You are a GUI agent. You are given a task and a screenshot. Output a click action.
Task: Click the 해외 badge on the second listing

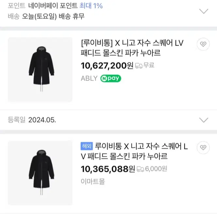pyautogui.click(x=87, y=146)
